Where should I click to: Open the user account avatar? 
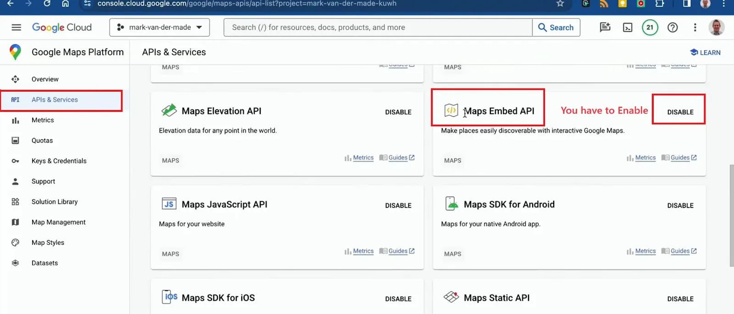pyautogui.click(x=717, y=27)
